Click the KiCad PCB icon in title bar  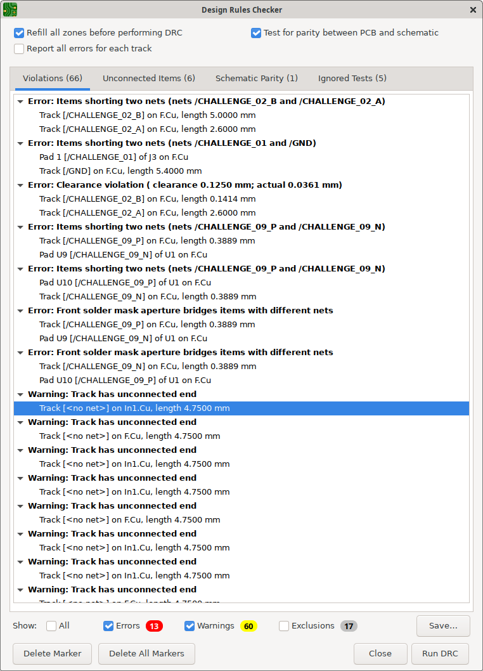click(x=10, y=10)
